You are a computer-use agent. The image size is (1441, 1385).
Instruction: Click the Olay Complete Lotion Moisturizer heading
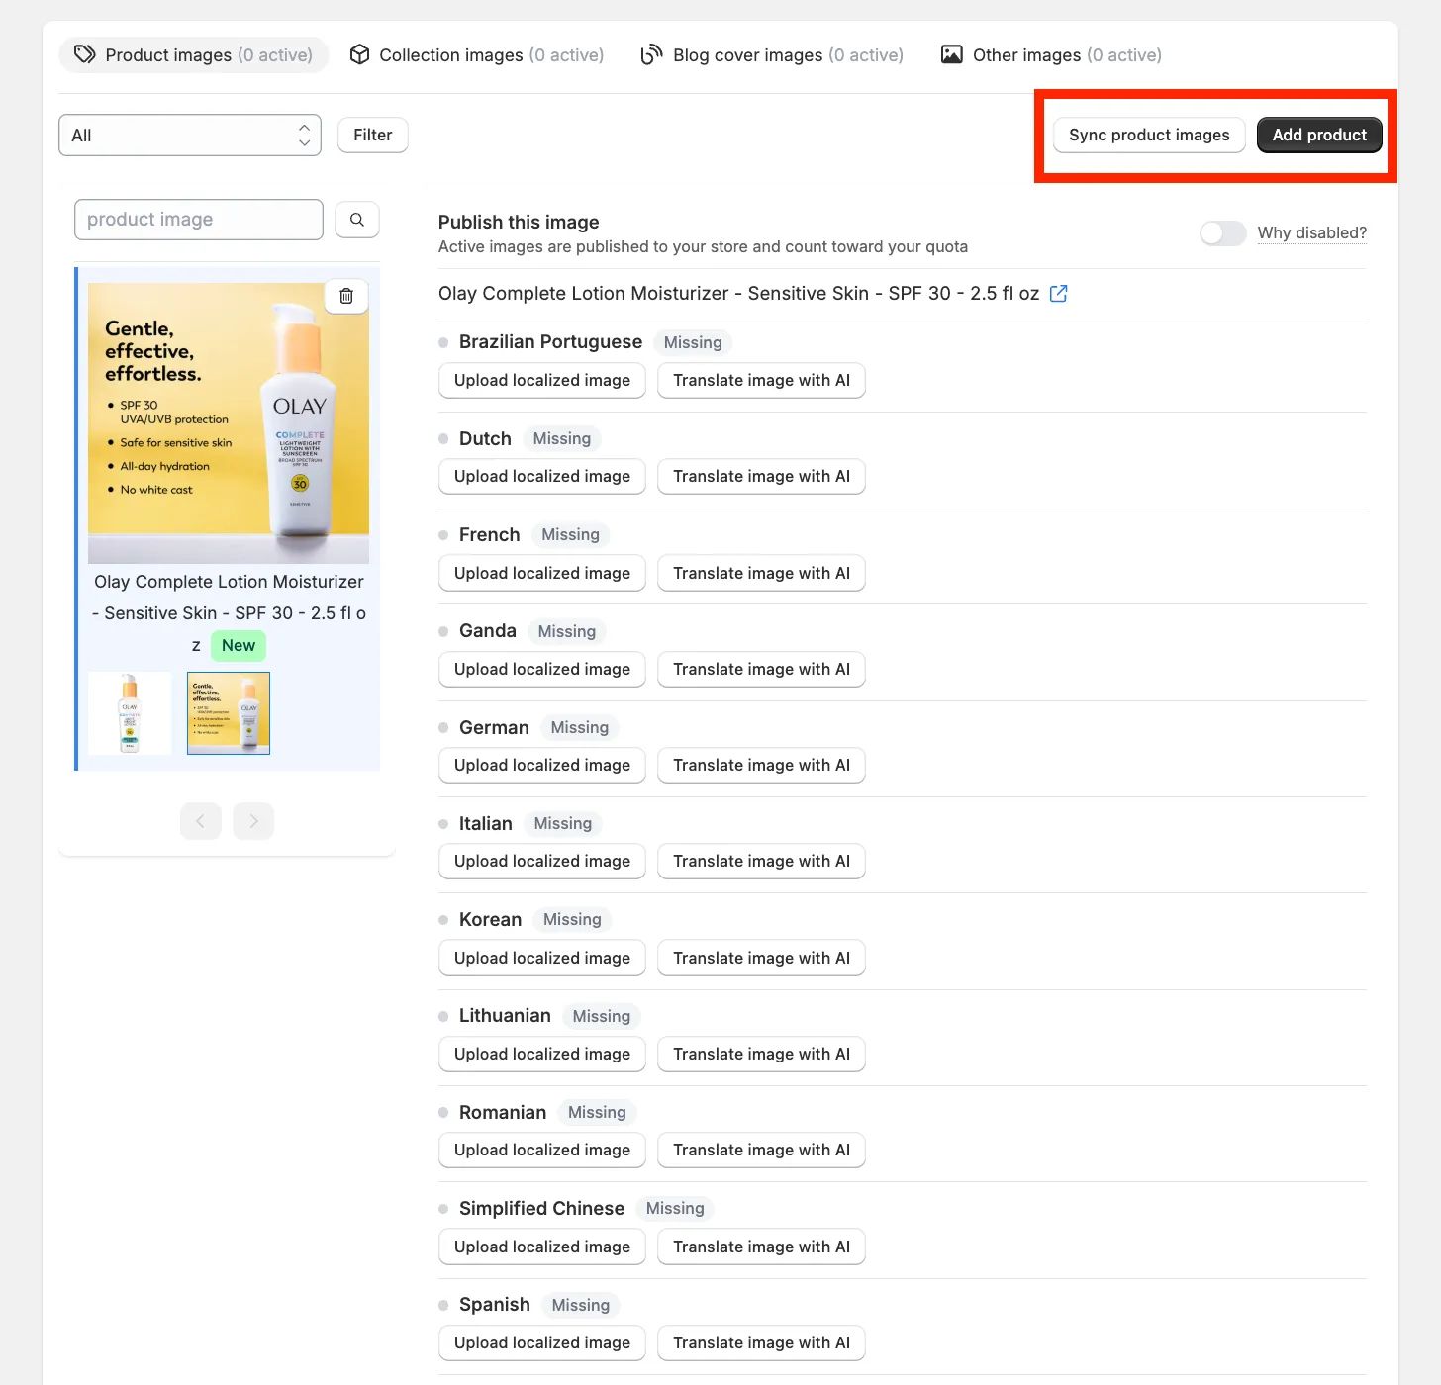pos(738,294)
